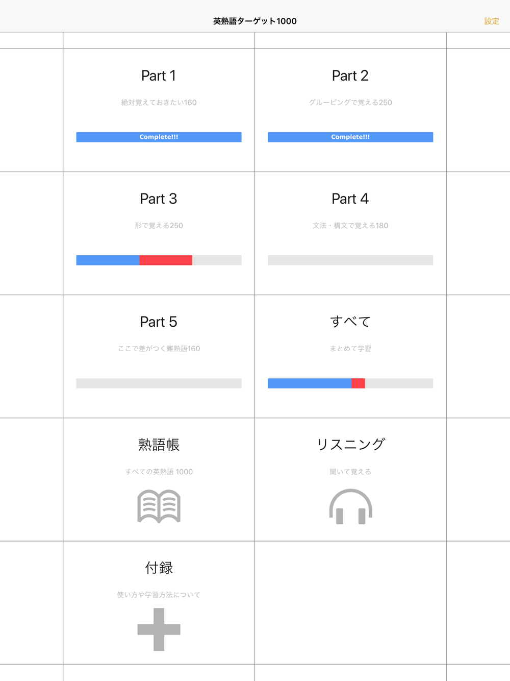Open the Part 1 title

(159, 76)
